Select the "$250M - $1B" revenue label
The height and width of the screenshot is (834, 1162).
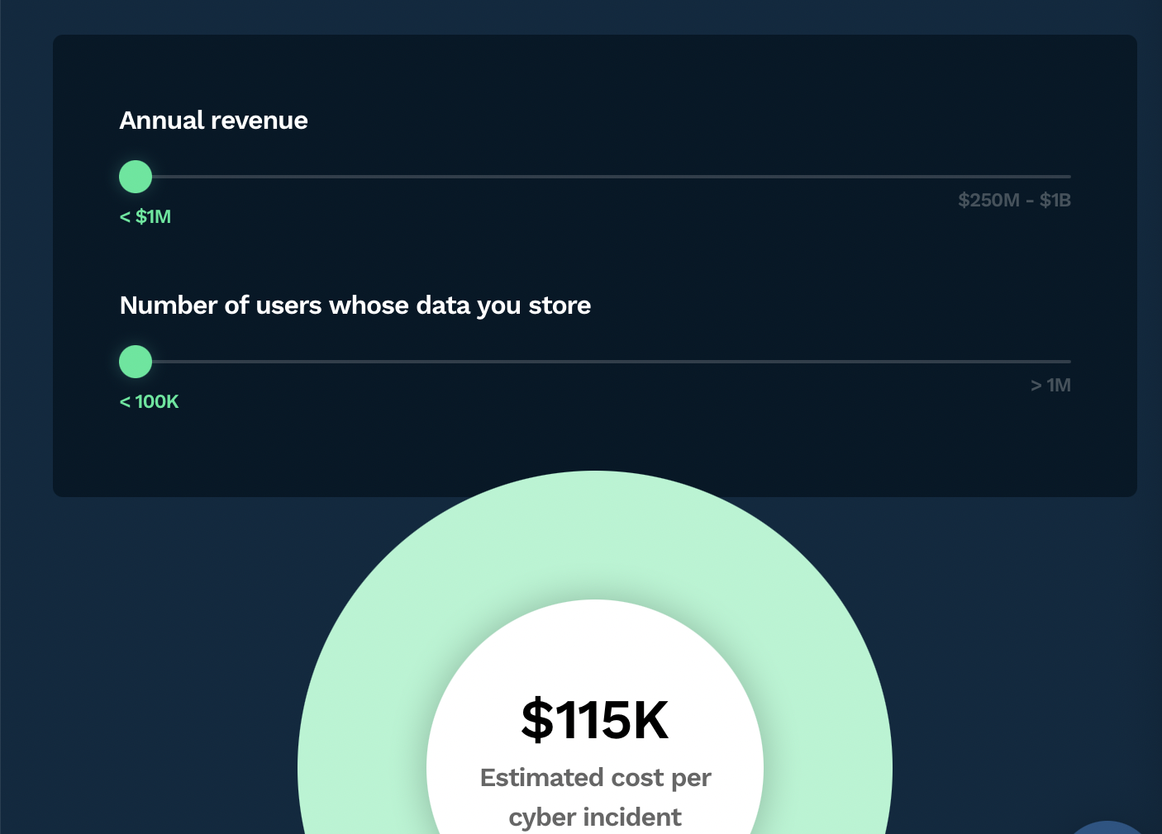(1014, 200)
